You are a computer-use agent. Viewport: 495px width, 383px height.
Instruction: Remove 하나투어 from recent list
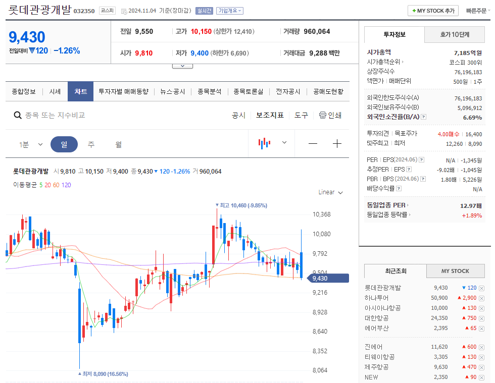tap(481, 298)
